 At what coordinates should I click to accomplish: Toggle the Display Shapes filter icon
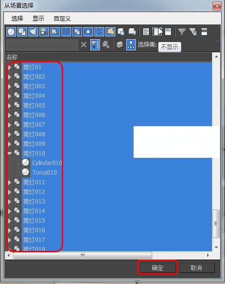click(x=22, y=32)
